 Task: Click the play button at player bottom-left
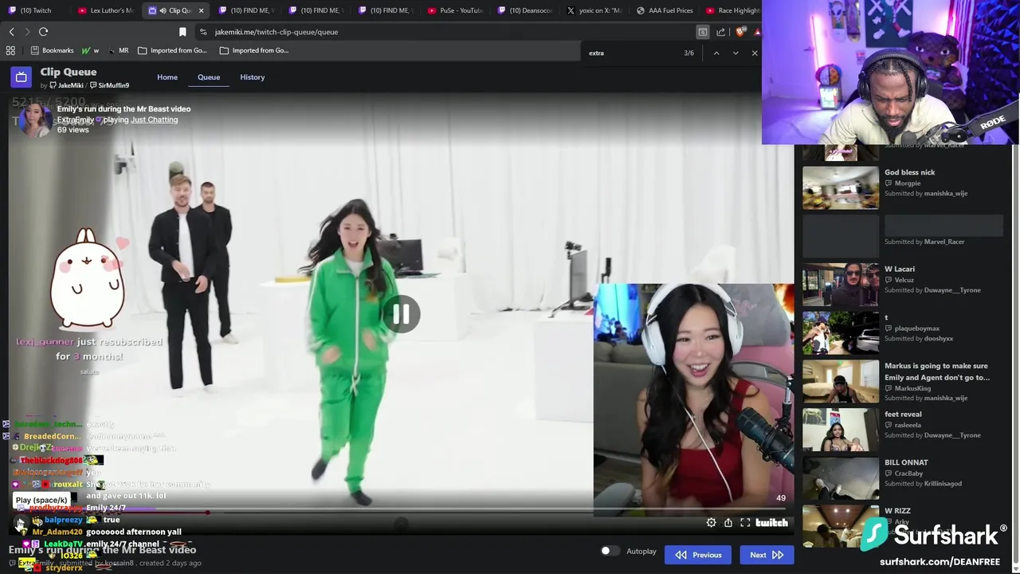(x=20, y=523)
